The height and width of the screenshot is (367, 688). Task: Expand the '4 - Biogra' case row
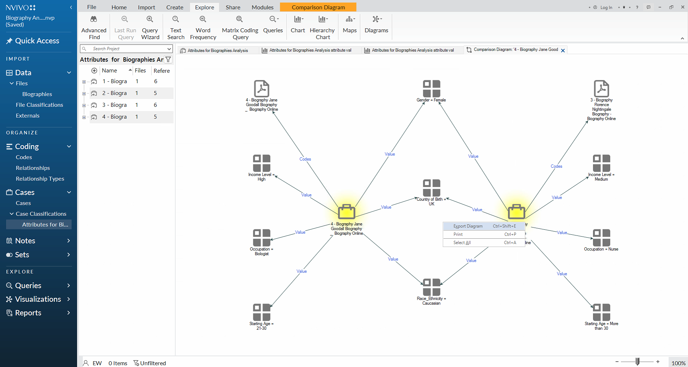(84, 117)
